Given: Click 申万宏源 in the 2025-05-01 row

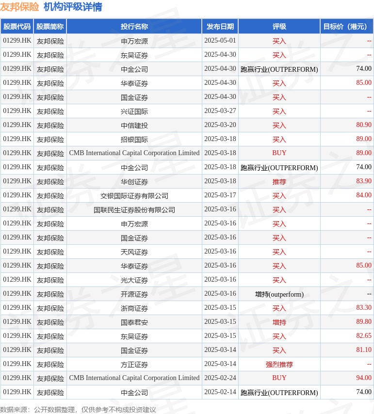Looking at the screenshot, I should [134, 41].
